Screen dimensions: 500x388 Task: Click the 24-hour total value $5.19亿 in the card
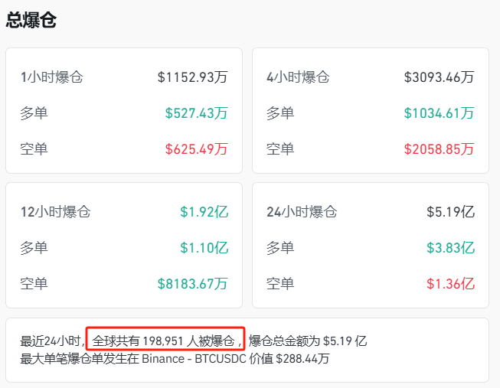pyautogui.click(x=451, y=212)
